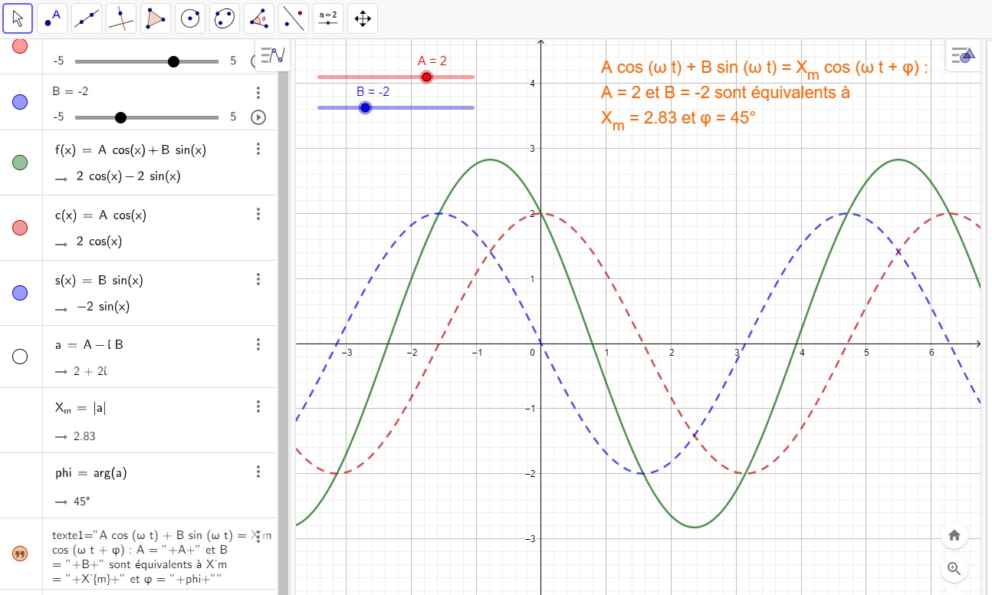Viewport: 992px width, 595px height.
Task: Open options menu for phi = arg(a)
Action: 258,472
